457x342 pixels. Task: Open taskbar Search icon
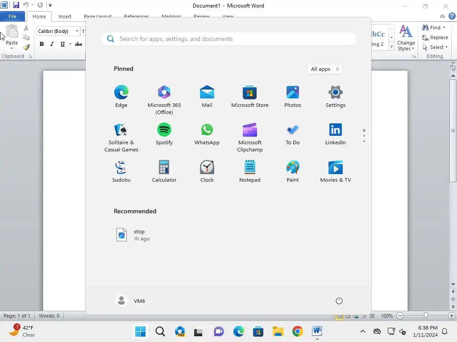[x=160, y=331]
